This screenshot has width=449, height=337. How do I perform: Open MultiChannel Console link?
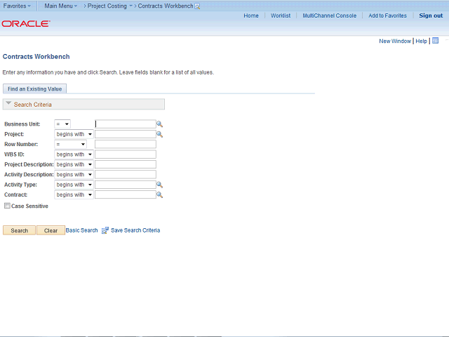[330, 15]
